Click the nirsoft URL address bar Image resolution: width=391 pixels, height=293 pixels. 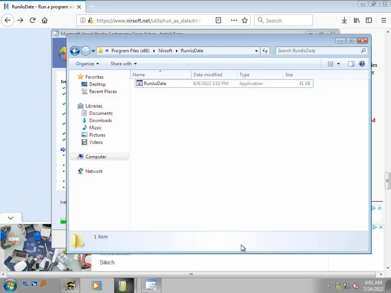(148, 21)
